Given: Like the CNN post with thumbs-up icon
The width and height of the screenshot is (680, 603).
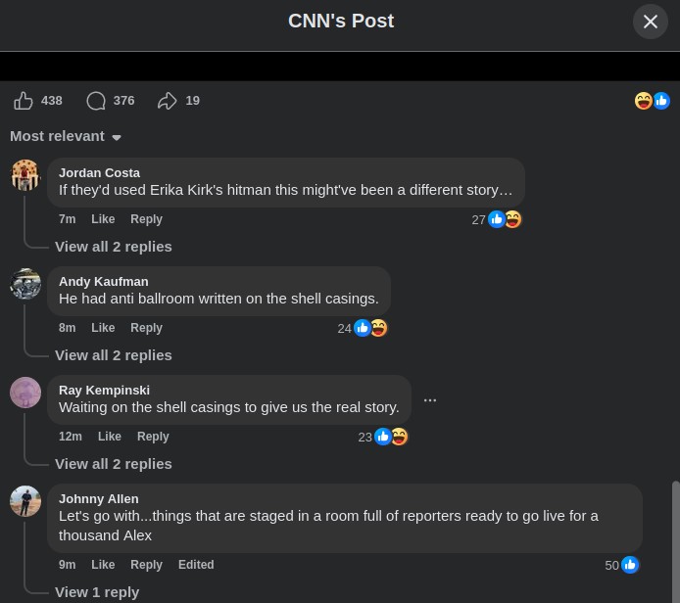Looking at the screenshot, I should [24, 101].
